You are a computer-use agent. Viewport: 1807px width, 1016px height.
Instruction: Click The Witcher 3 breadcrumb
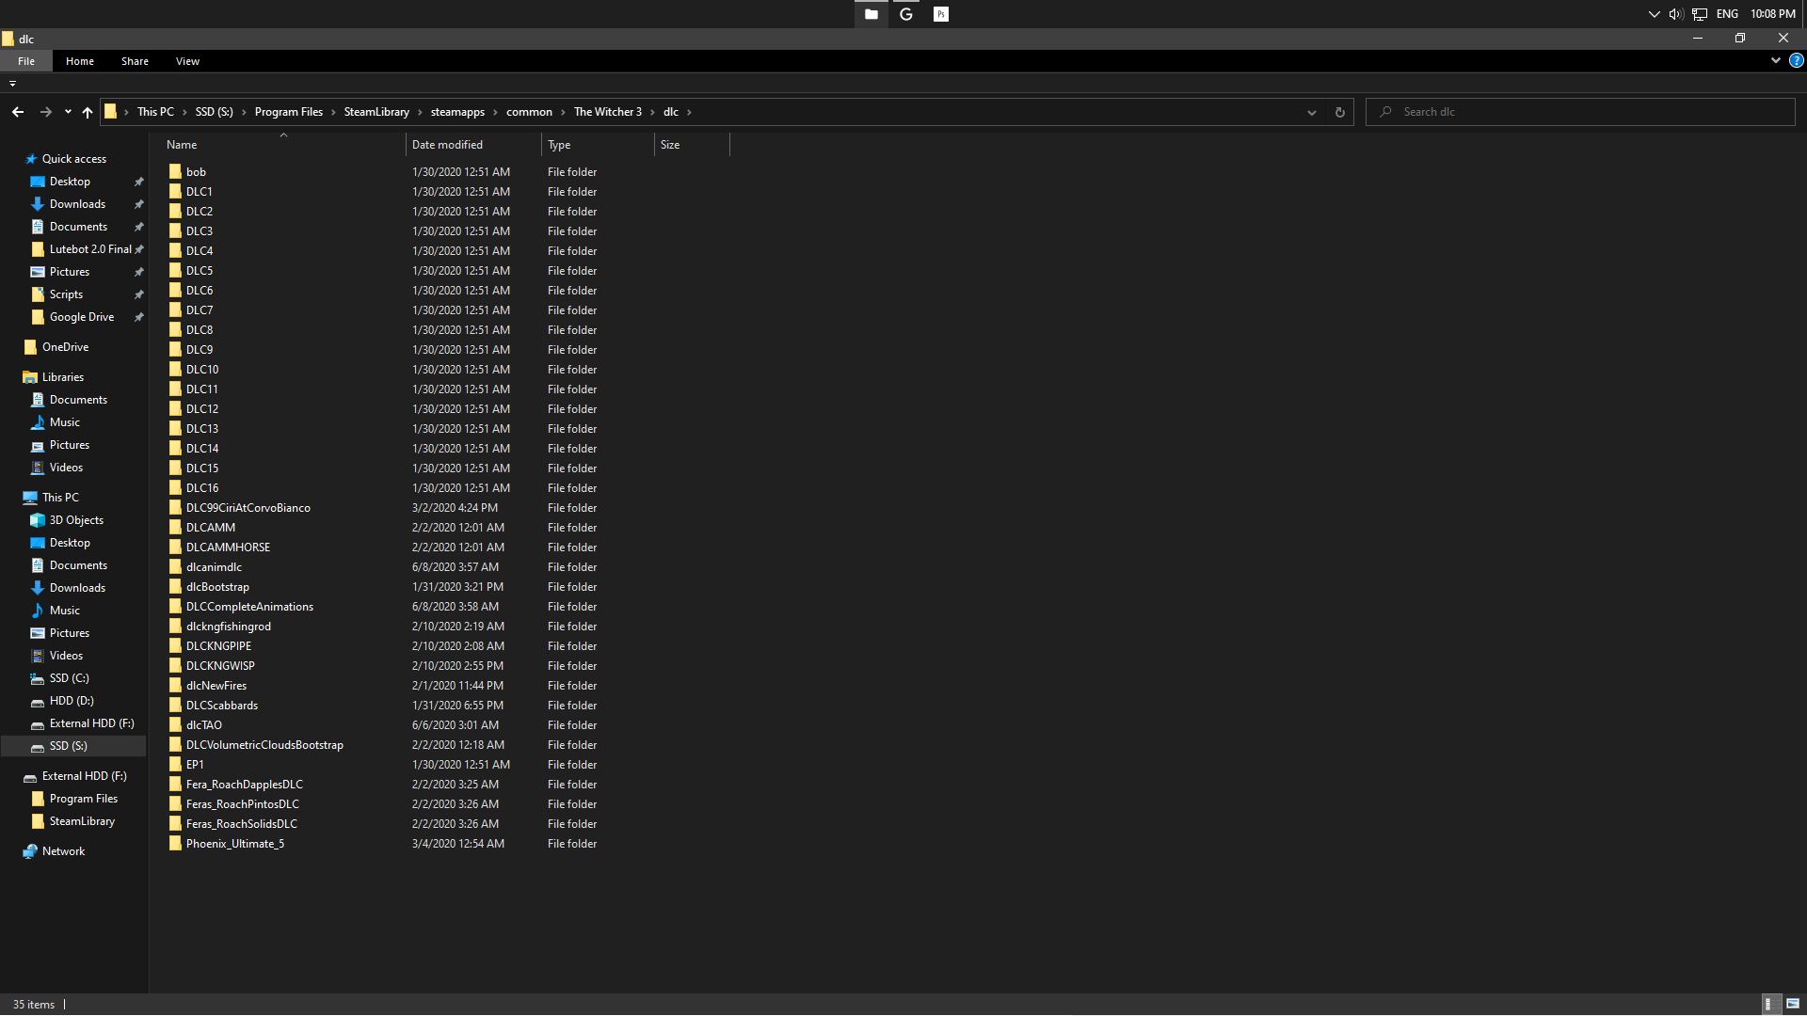click(608, 112)
